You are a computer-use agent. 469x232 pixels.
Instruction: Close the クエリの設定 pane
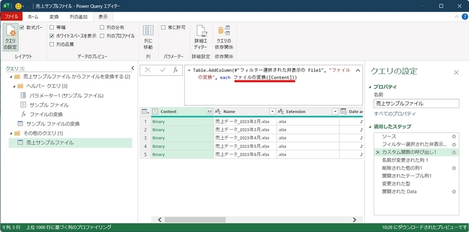456,72
